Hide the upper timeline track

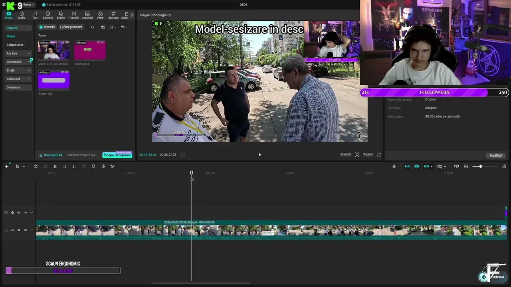tap(19, 212)
